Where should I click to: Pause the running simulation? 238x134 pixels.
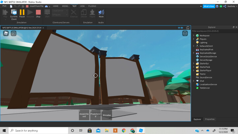click(x=22, y=14)
